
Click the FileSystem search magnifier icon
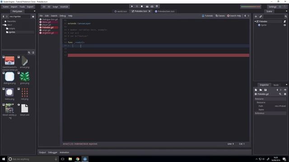tap(29, 53)
